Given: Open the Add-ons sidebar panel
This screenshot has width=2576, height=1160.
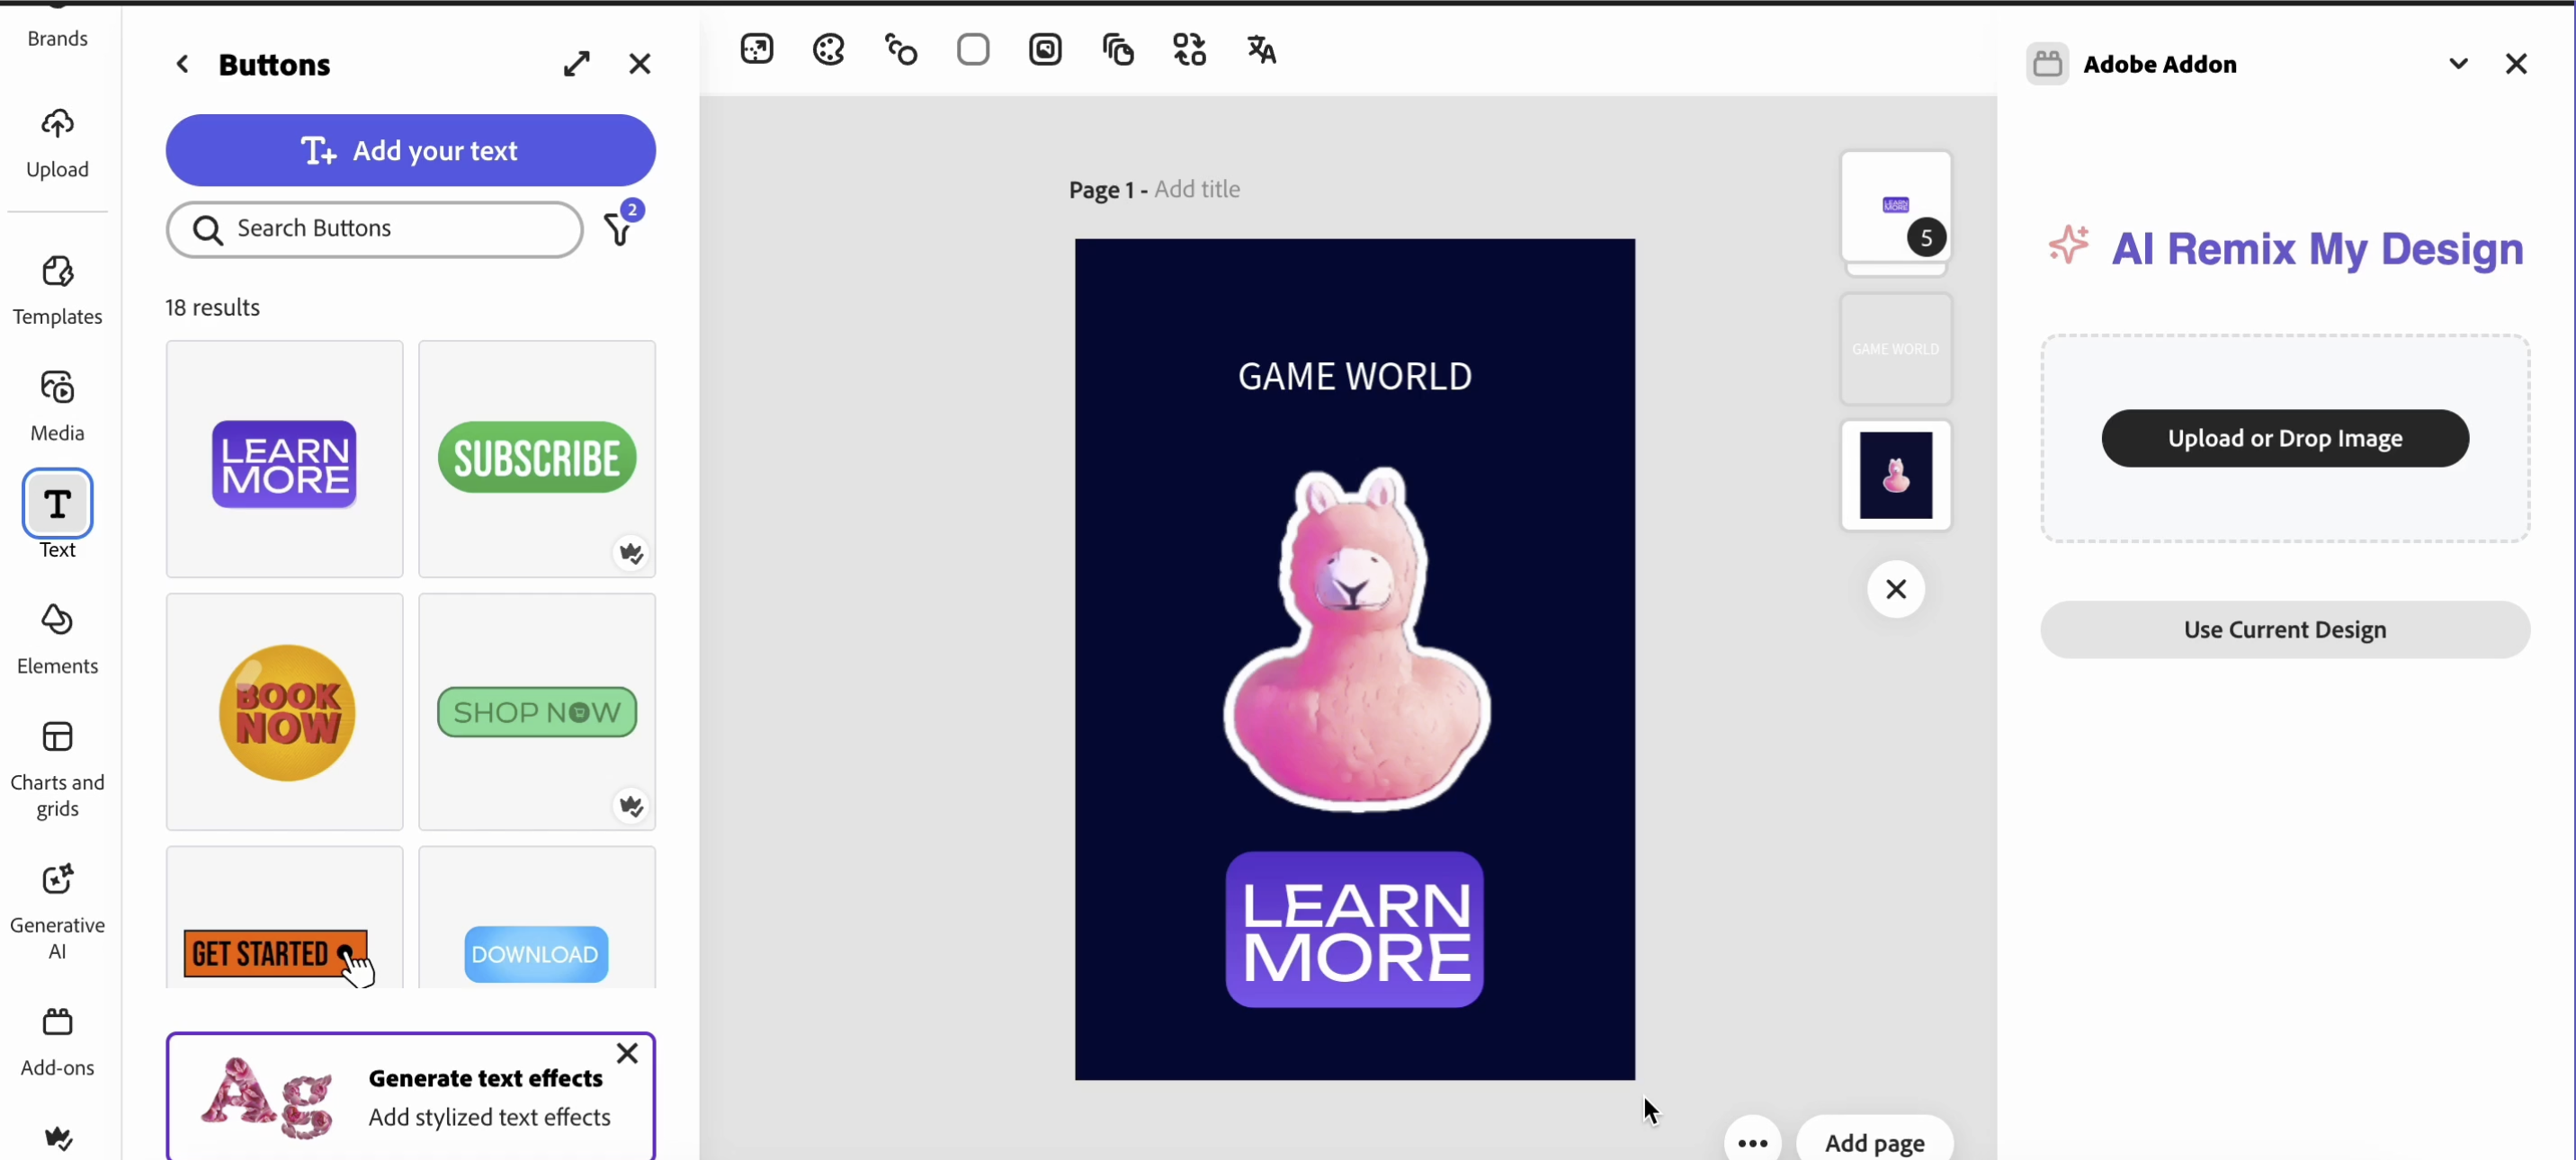Looking at the screenshot, I should [x=57, y=1040].
